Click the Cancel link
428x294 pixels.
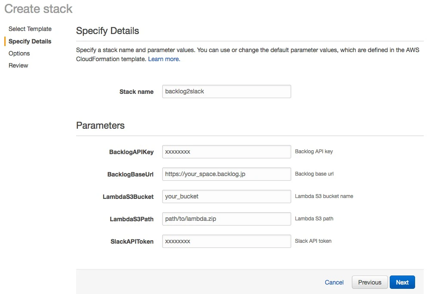[x=334, y=282]
